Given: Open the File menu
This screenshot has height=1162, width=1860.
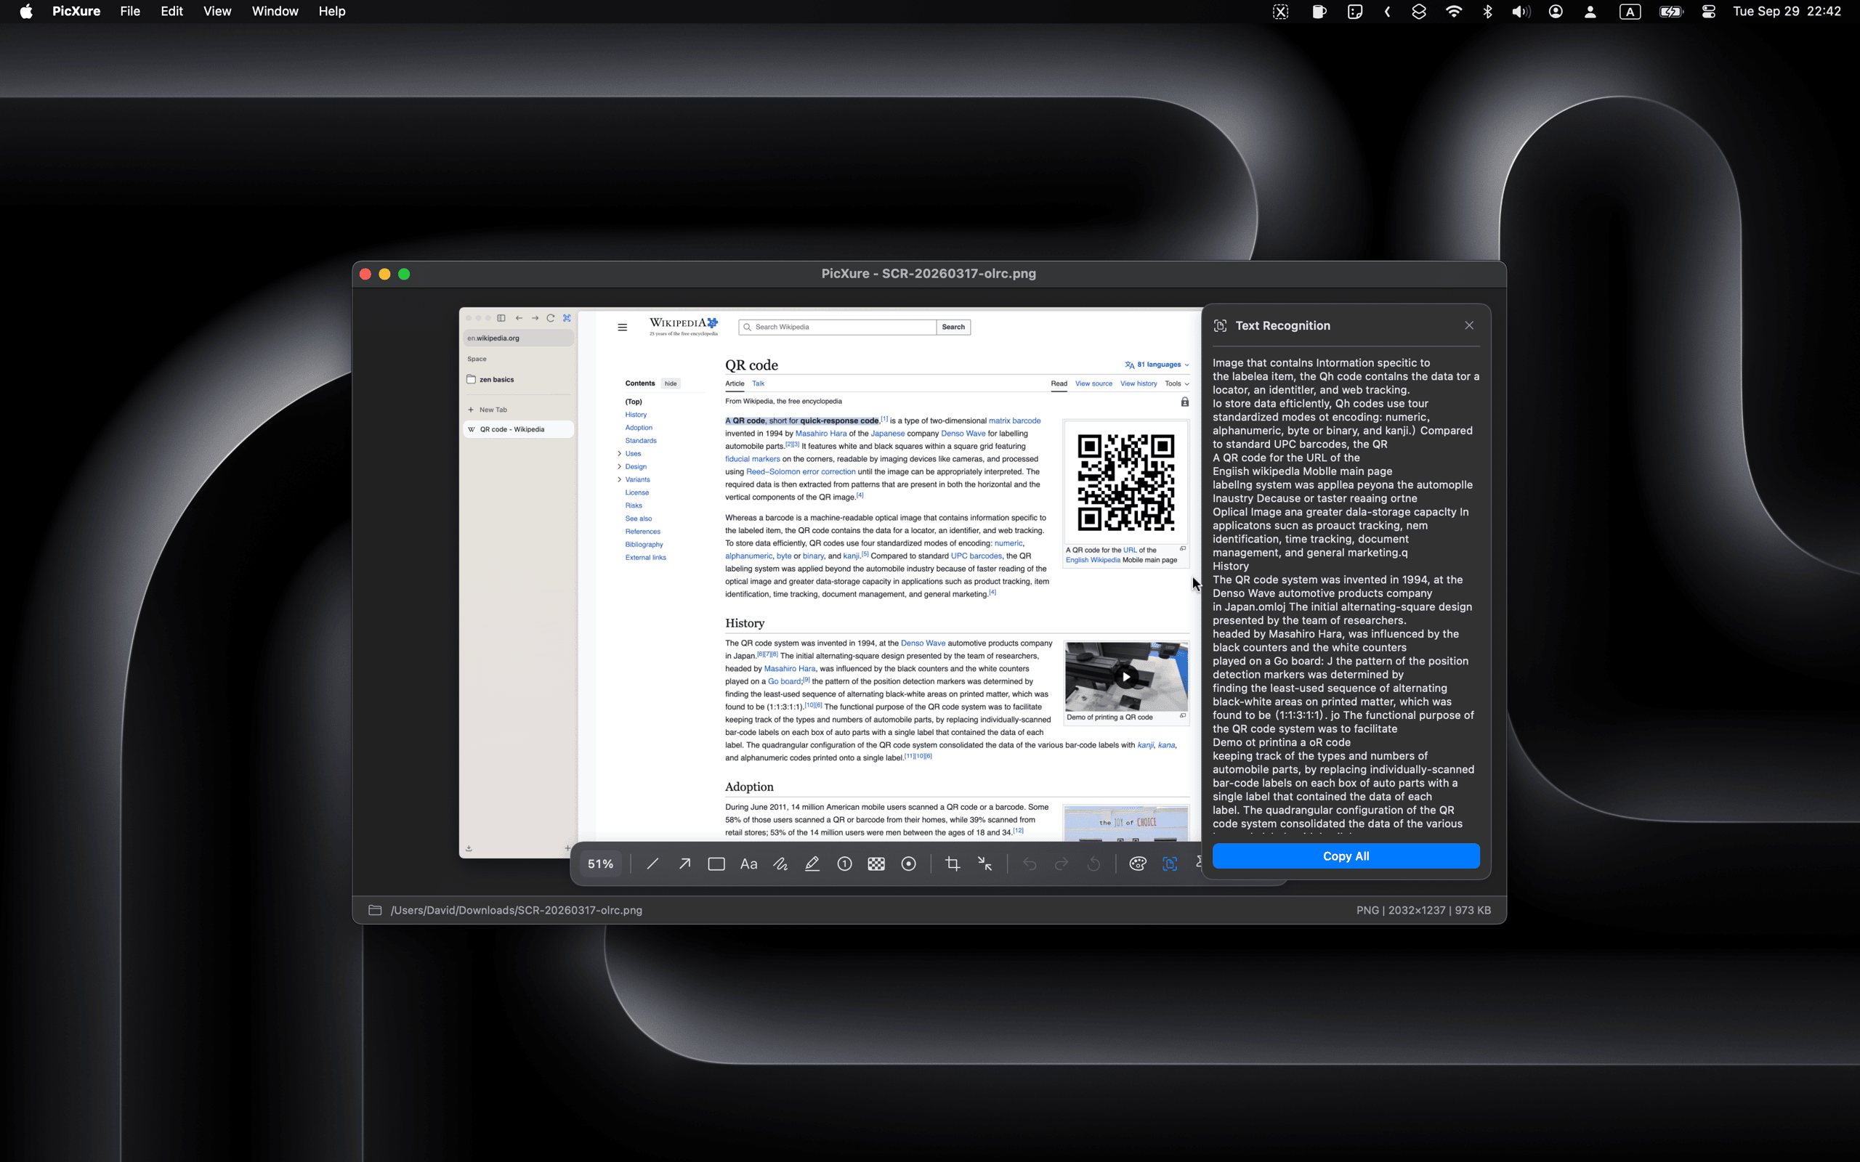Looking at the screenshot, I should 130,12.
